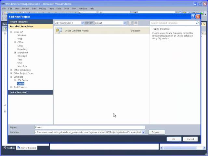Switch to medium icons view
This screenshot has width=208, height=156.
point(136,23)
